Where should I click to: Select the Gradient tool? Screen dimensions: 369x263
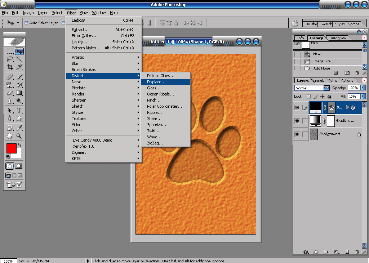coord(19,93)
